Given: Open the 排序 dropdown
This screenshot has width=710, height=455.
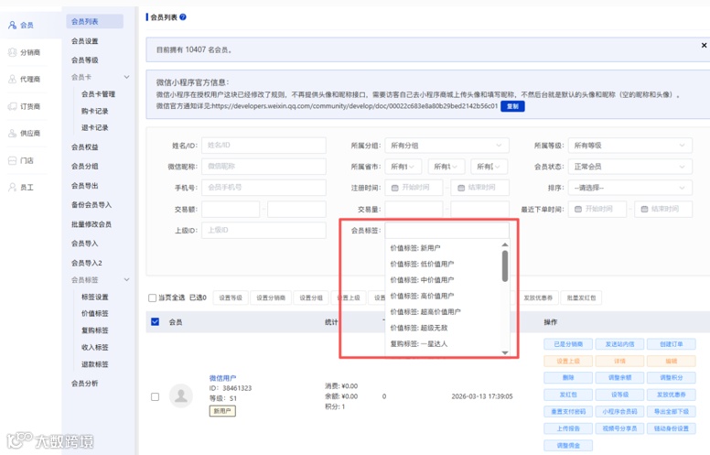Looking at the screenshot, I should click(x=629, y=188).
